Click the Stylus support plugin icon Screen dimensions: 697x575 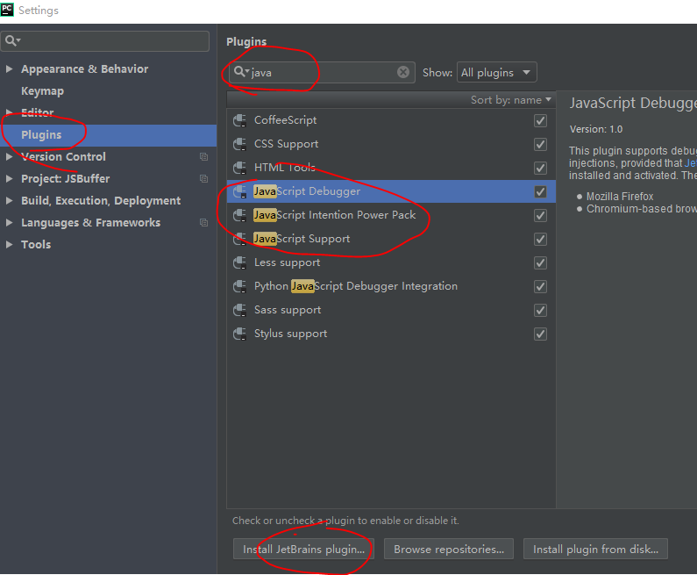click(x=240, y=334)
